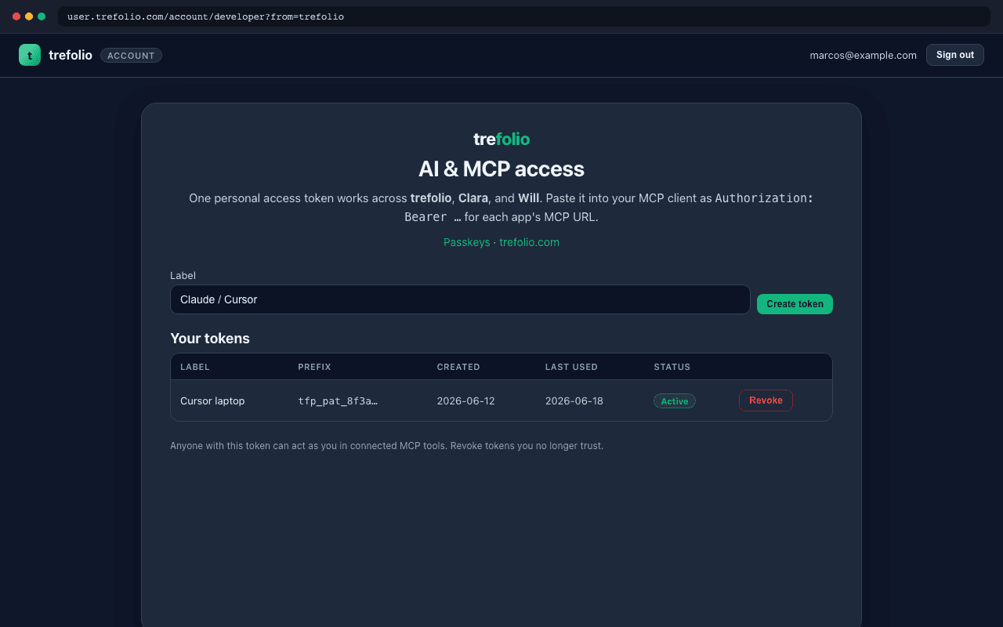This screenshot has width=1003, height=627.
Task: Click the ACCOUNT badge
Action: coord(131,56)
